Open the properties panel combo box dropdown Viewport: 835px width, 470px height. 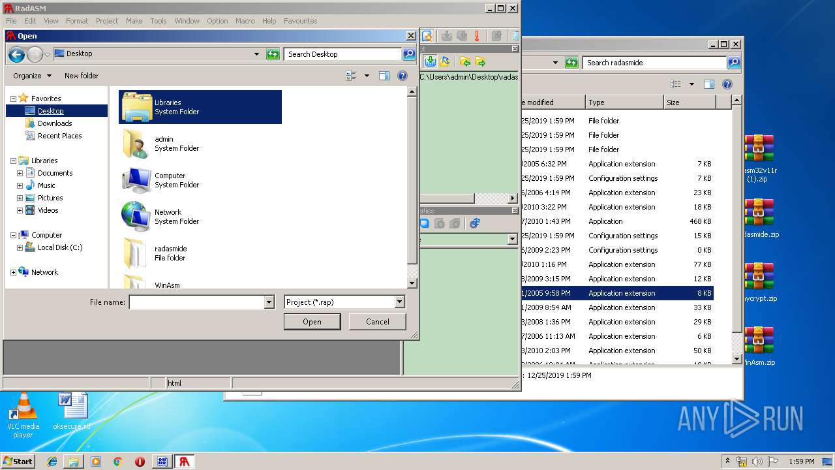coord(512,240)
